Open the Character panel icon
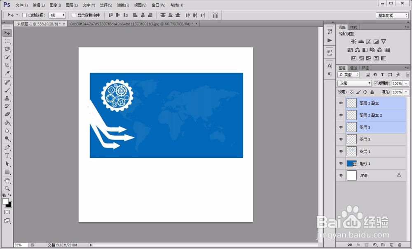This screenshot has height=249, width=412. tap(330, 66)
